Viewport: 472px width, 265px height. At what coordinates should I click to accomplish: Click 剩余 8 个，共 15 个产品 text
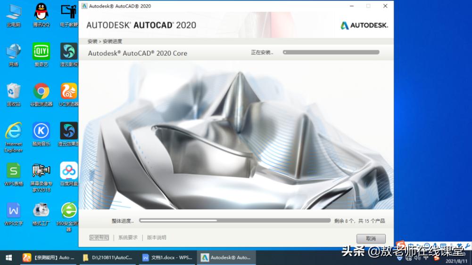359,221
